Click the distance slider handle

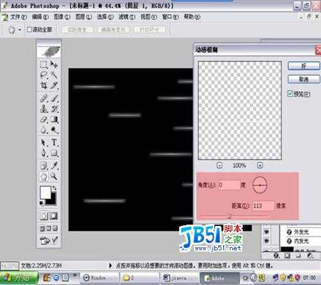click(229, 216)
